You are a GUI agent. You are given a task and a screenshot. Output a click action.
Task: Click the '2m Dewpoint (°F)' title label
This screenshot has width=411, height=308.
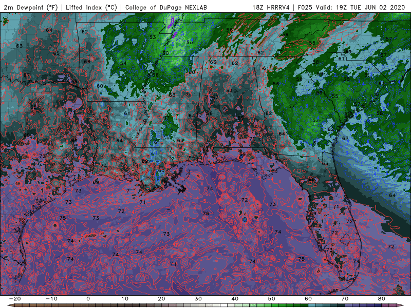(31, 7)
